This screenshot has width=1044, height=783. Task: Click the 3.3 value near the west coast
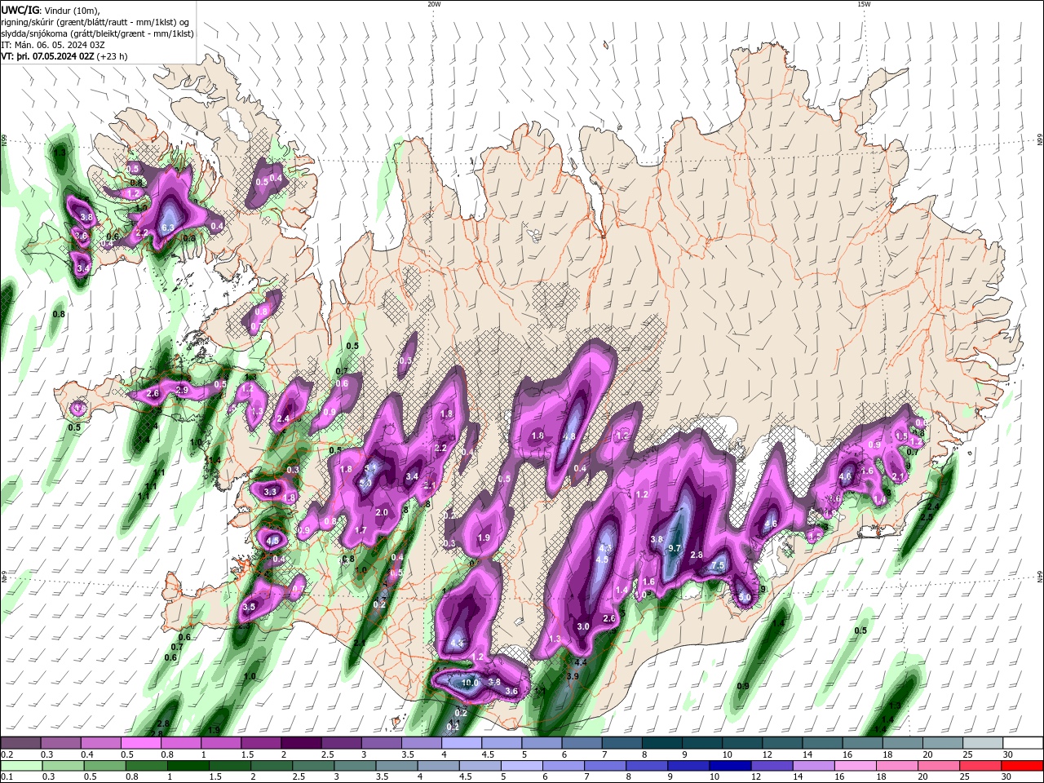271,492
